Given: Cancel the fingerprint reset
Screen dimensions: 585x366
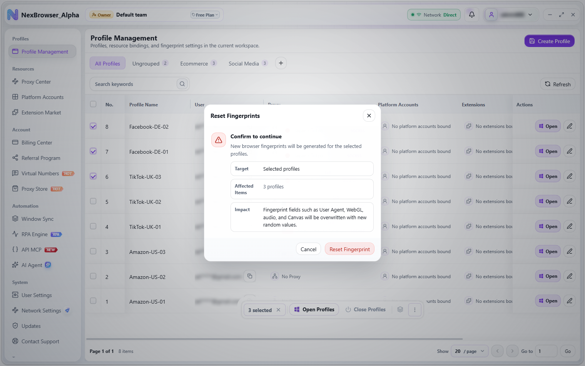Looking at the screenshot, I should point(308,249).
